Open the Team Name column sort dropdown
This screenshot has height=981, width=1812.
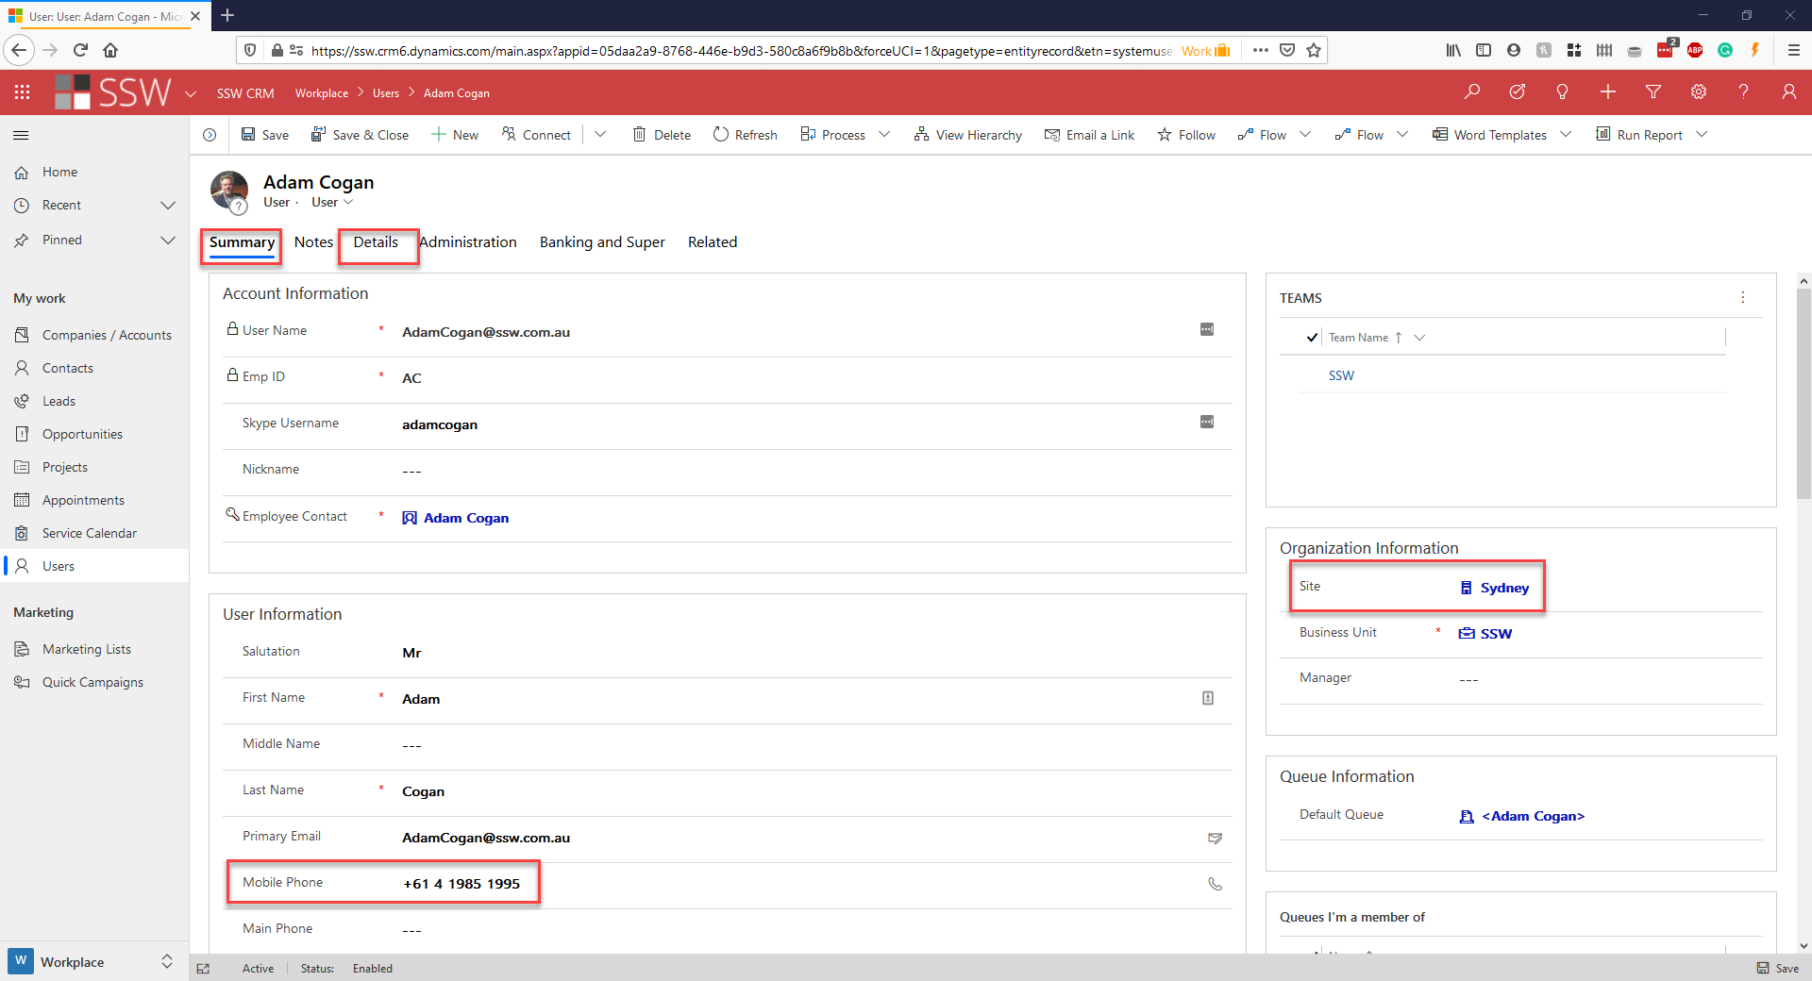point(1419,337)
